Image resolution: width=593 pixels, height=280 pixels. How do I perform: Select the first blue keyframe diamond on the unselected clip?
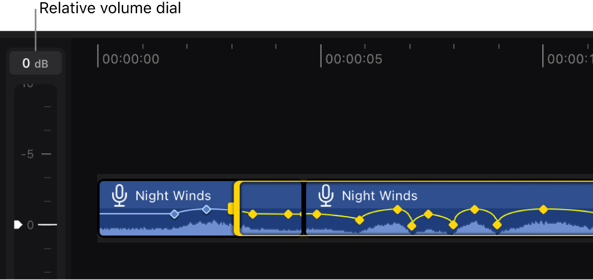174,214
